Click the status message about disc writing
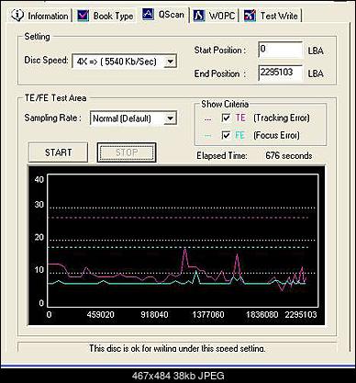 [x=177, y=348]
